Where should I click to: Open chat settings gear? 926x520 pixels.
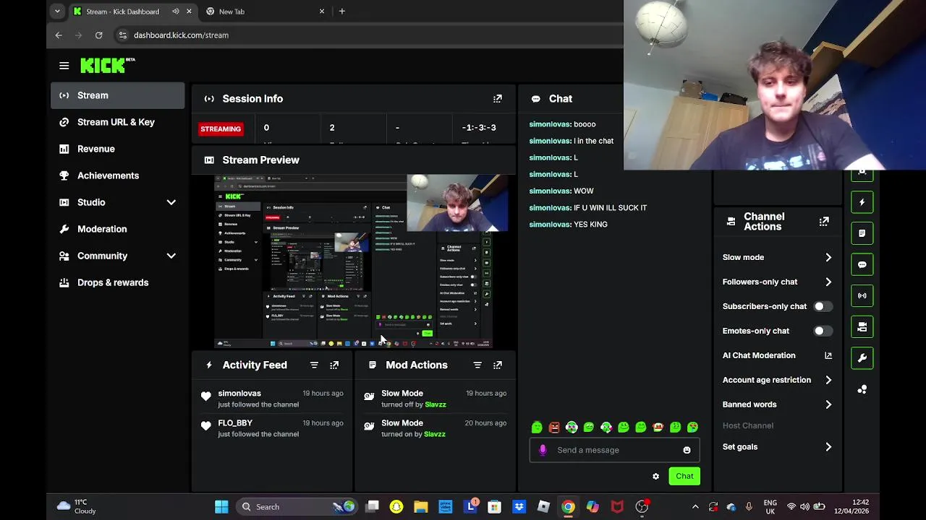click(x=656, y=477)
